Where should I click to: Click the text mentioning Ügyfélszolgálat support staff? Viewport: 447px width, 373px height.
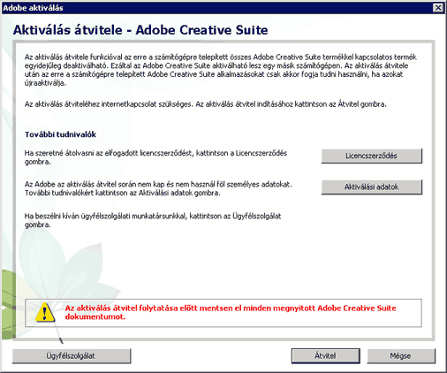(x=153, y=220)
